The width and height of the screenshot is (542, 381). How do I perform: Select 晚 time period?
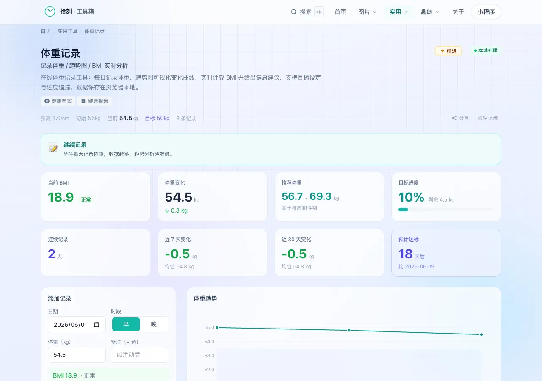coord(154,324)
